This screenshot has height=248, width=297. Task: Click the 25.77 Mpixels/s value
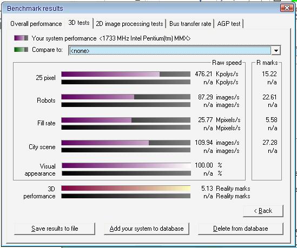pos(219,120)
